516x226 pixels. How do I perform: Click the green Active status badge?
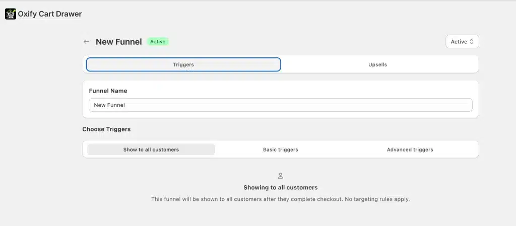(x=158, y=42)
